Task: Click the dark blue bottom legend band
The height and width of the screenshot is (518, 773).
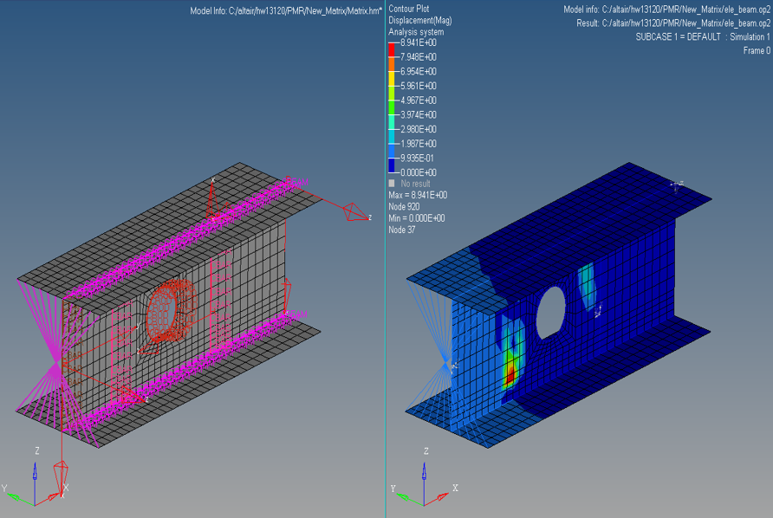Action: [x=393, y=165]
